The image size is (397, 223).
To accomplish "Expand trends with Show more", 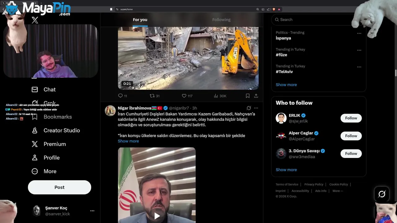I will (286, 85).
